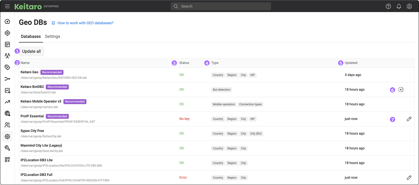Open the dashboard gauge icon in sidebar

pyautogui.click(x=8, y=22)
